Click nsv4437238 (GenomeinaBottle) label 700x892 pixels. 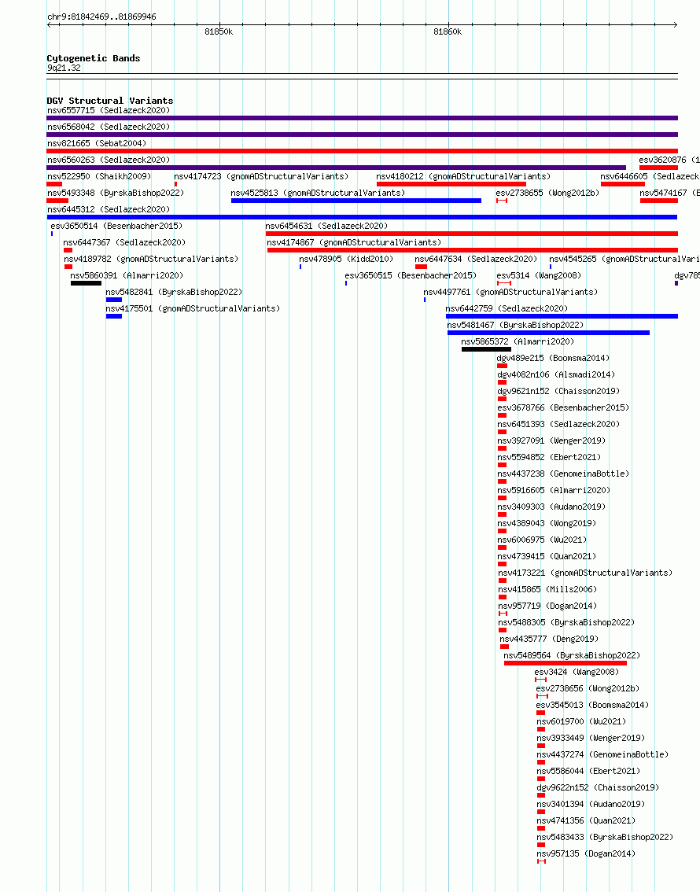(x=563, y=474)
